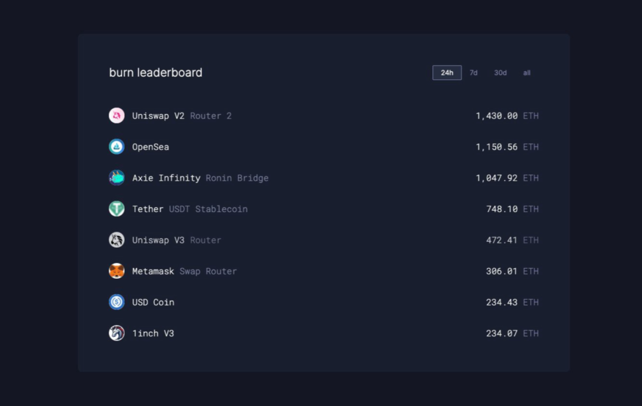
Task: Show the all-time leaderboard tab
Action: [x=527, y=73]
